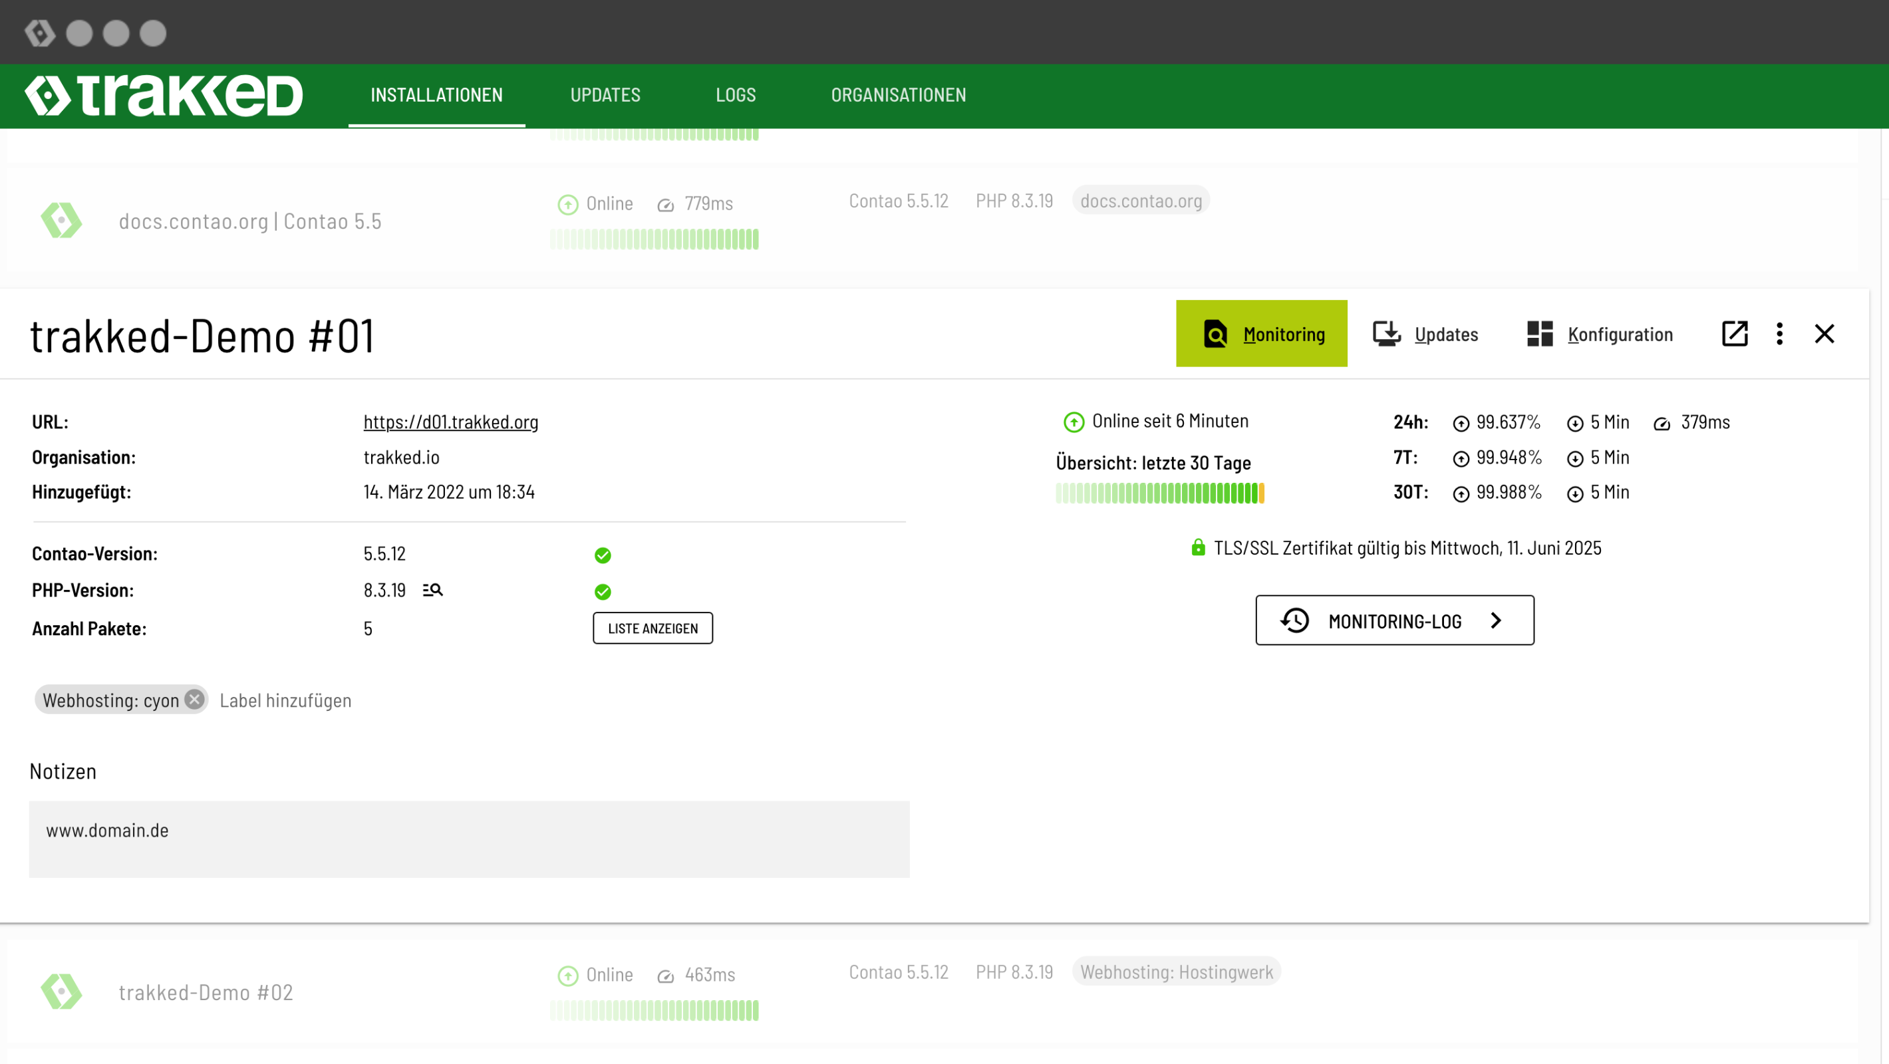Click the Liste anzeigen button

653,628
